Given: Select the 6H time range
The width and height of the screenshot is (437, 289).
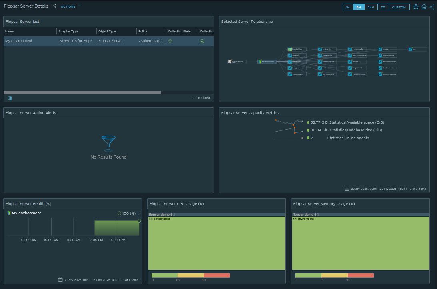Looking at the screenshot, I should (358, 7).
